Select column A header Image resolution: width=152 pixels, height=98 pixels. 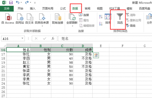pyautogui.click(x=18, y=46)
